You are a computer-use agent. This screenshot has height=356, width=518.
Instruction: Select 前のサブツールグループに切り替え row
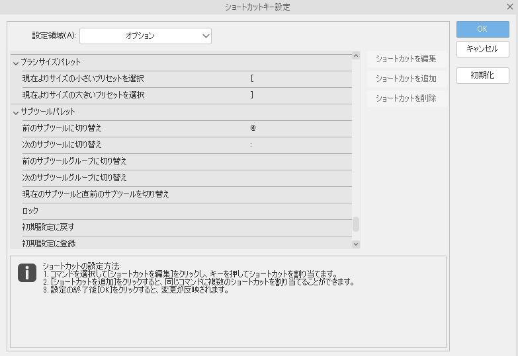(x=187, y=162)
